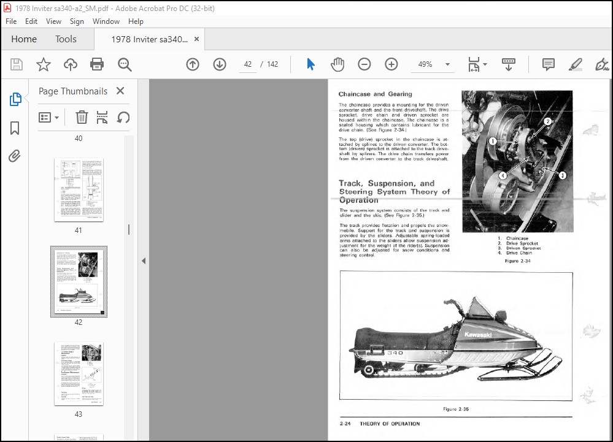Viewport: 613px width, 442px height.
Task: Activate the Hand pan tool
Action: pyautogui.click(x=337, y=64)
